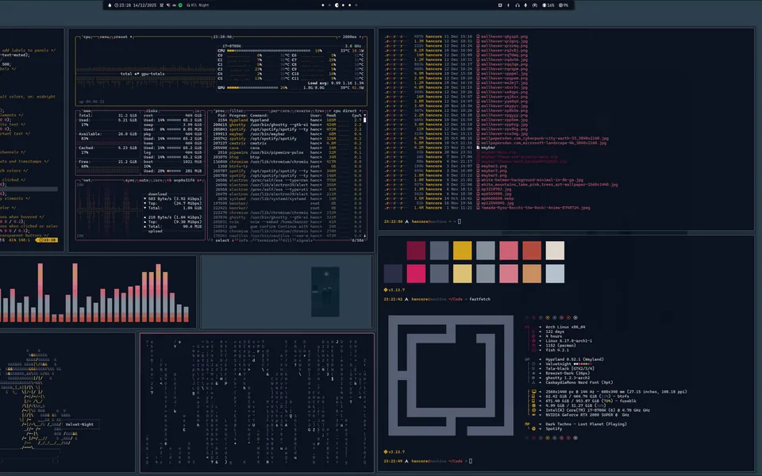Select the pipewire process row in btop
Viewport: 762px width, 476px height.
(x=287, y=152)
